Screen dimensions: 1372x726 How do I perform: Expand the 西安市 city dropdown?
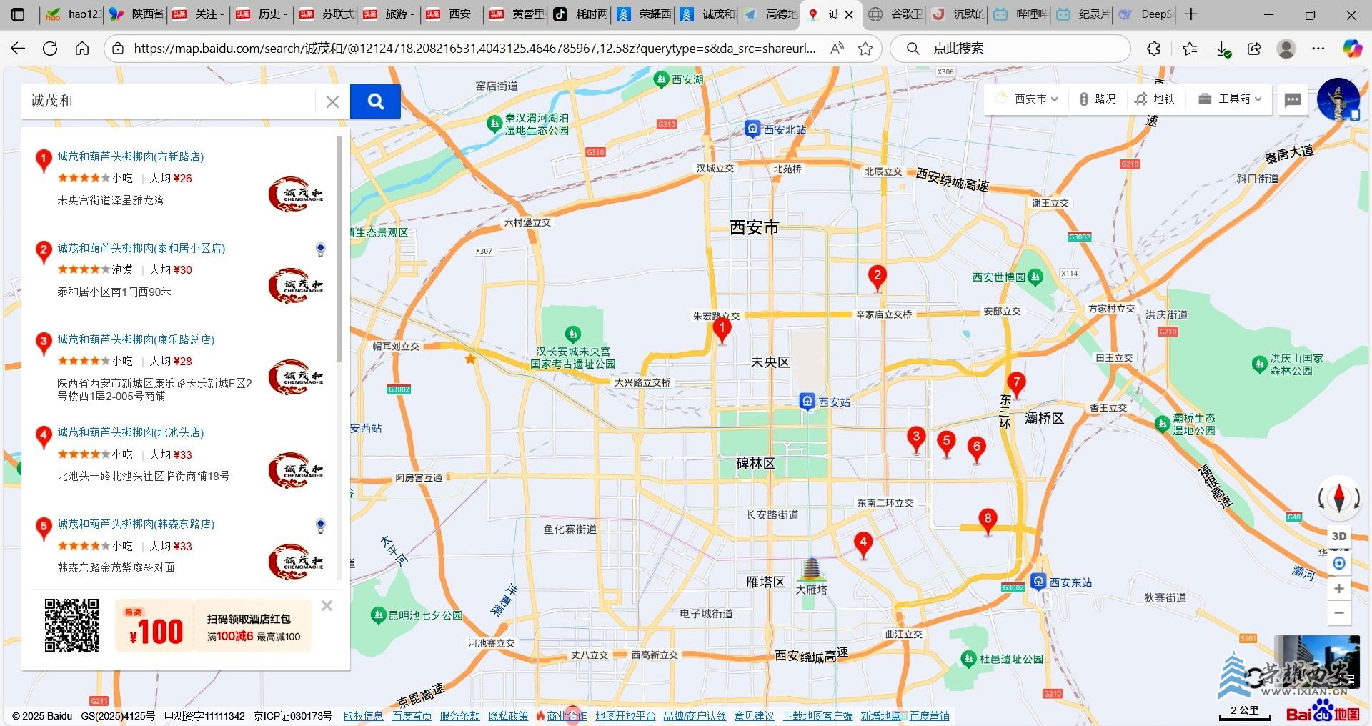(1028, 99)
